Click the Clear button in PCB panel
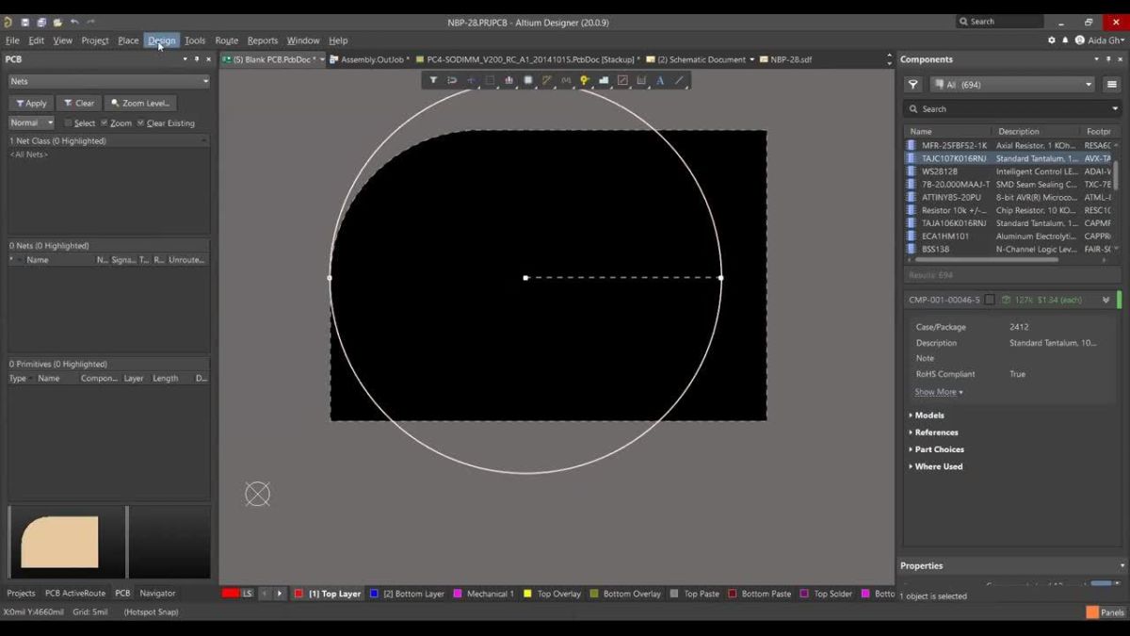Screen dimensions: 1130x636 click(78, 104)
